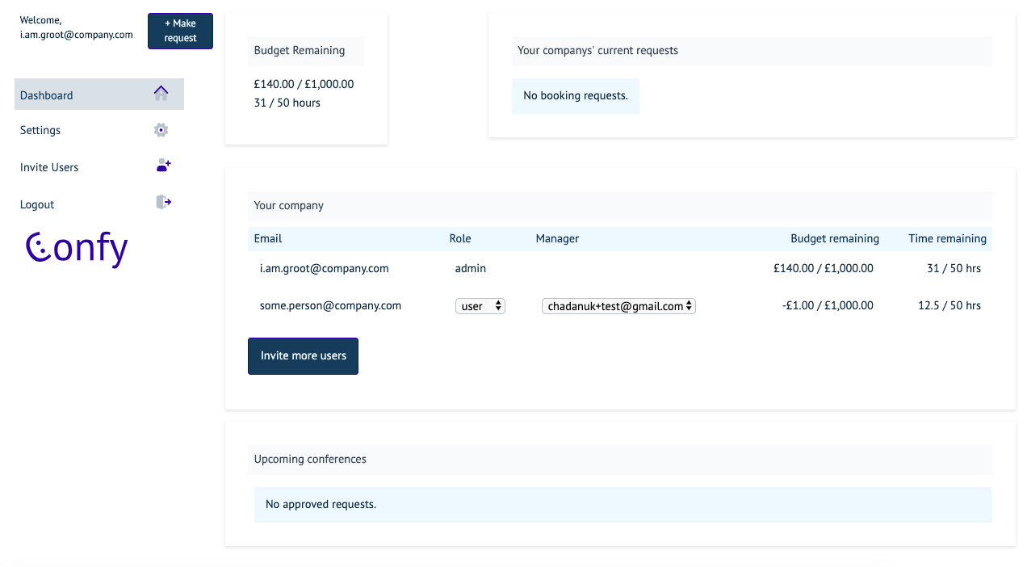Click the No approved requests notice
This screenshot has width=1027, height=567.
coord(622,504)
